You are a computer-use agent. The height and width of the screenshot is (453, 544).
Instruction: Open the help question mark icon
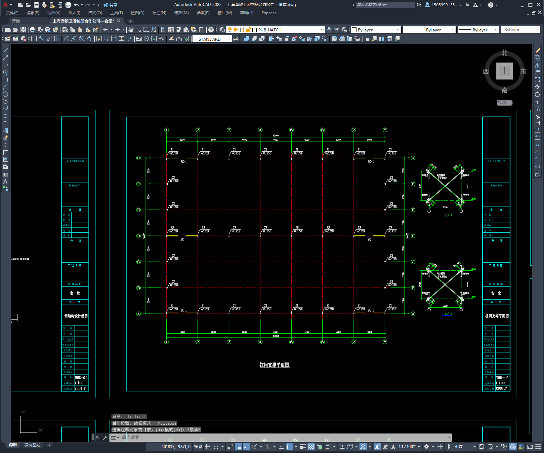tap(211, 30)
